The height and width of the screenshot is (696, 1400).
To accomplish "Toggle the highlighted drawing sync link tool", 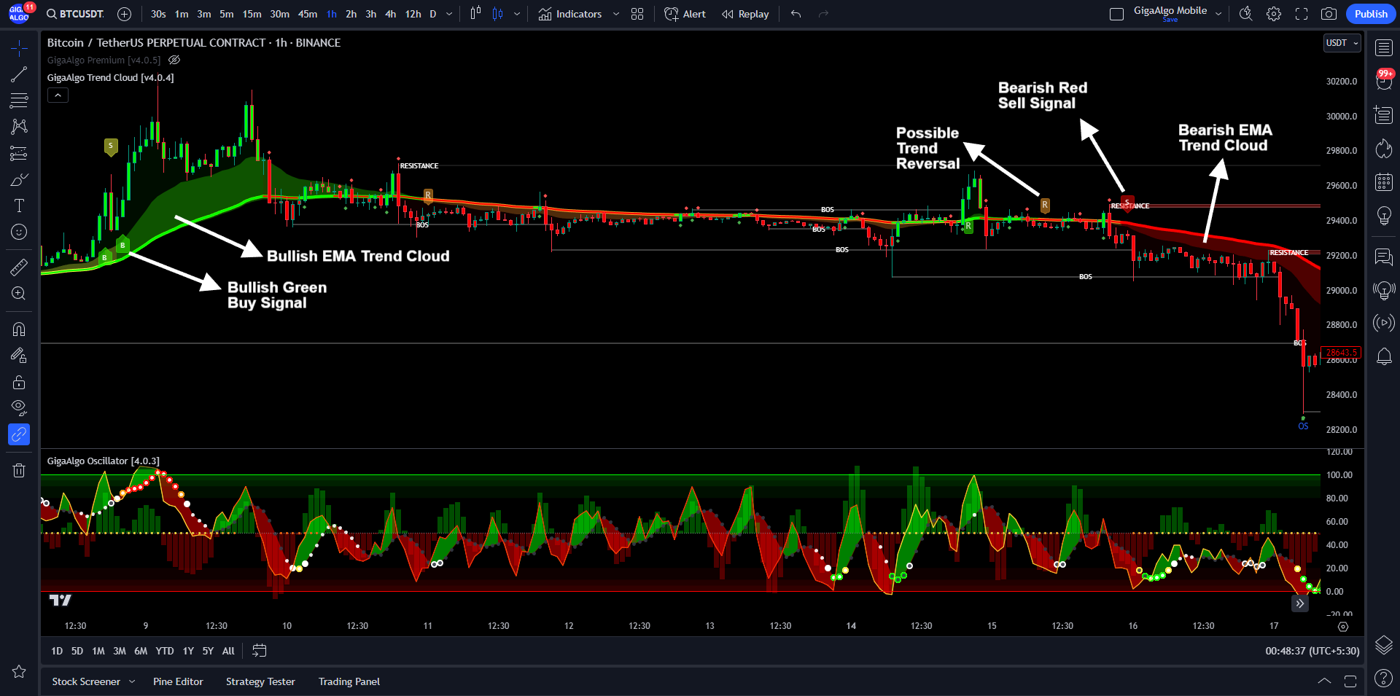I will click(x=19, y=434).
